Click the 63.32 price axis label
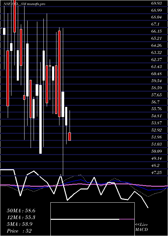The height and width of the screenshot is (236, 168). (x=157, y=53)
